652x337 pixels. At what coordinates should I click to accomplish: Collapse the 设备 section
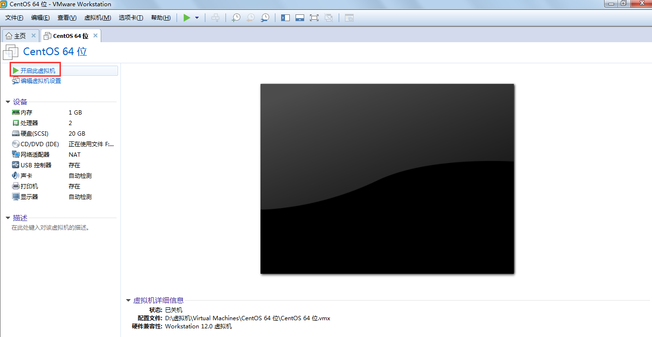(x=8, y=102)
